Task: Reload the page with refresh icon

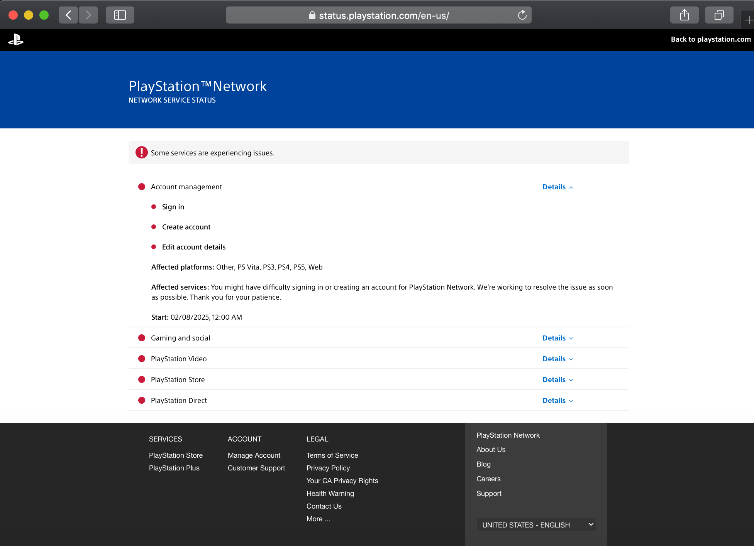Action: click(522, 15)
